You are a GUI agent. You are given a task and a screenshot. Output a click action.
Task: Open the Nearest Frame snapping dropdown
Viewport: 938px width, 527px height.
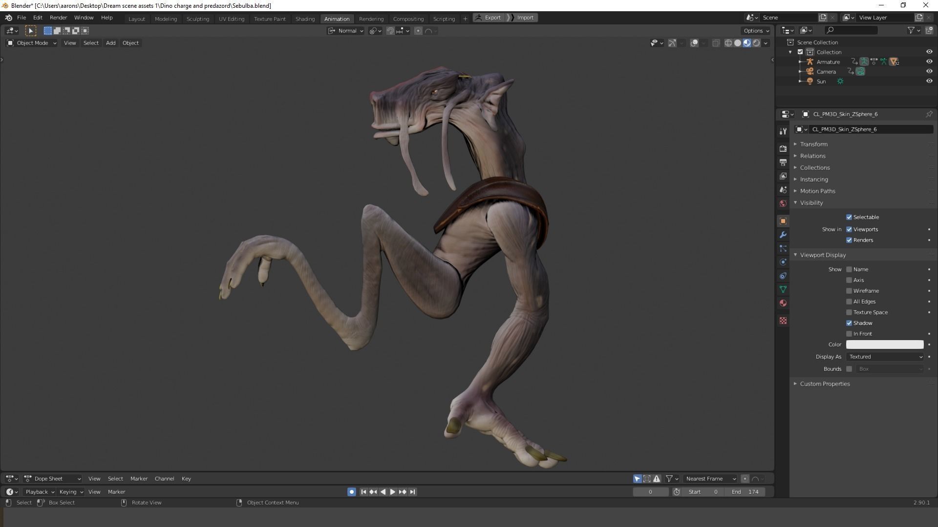click(x=710, y=479)
